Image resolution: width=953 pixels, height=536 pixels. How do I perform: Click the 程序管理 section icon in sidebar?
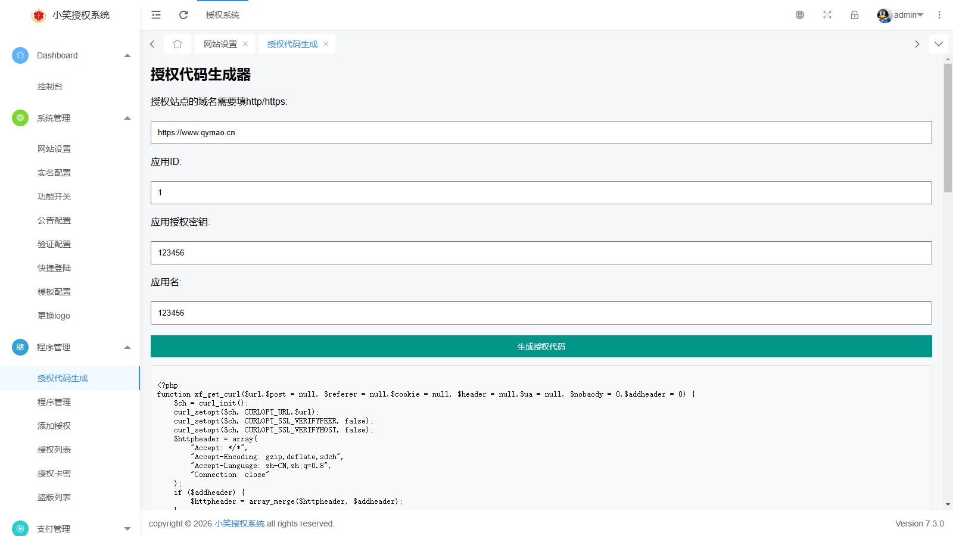20,347
